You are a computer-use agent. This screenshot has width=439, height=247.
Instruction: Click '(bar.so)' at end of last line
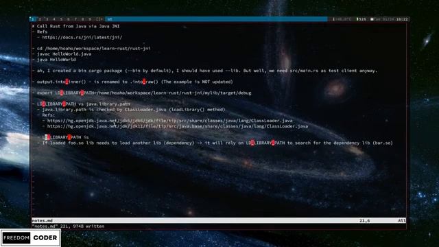click(x=383, y=143)
